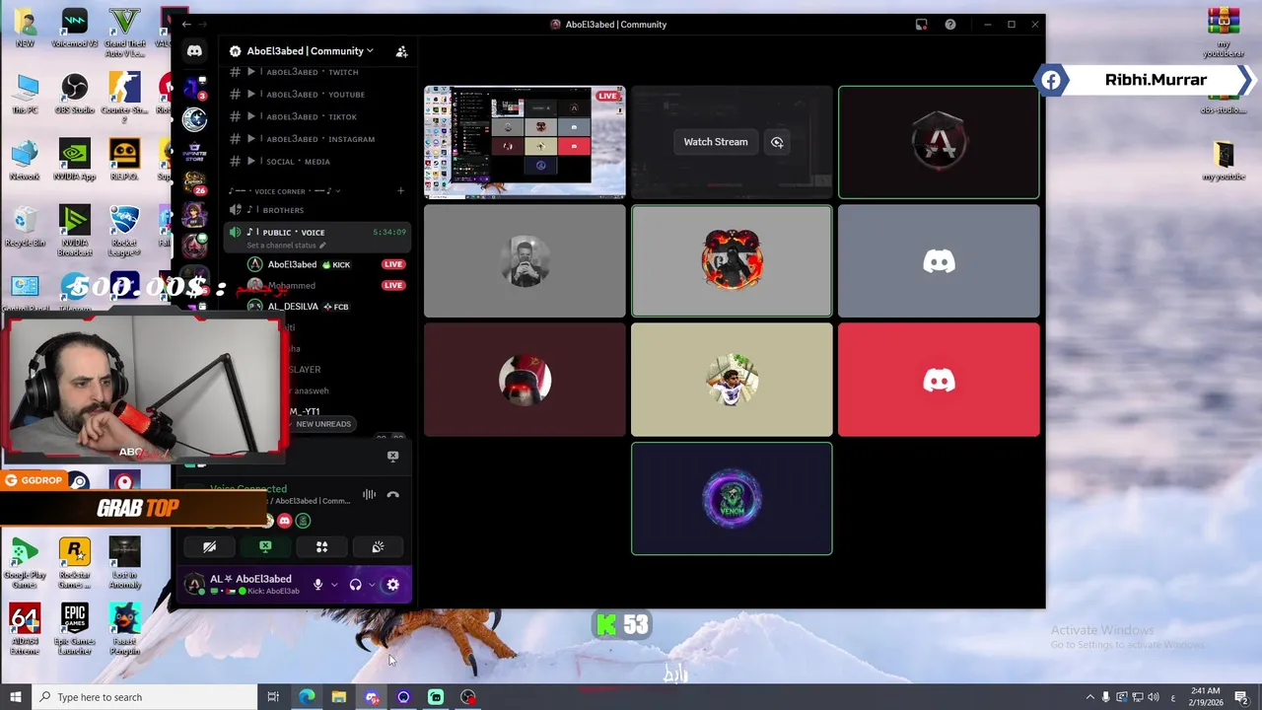Open Discord taskbar icon
1262x710 pixels.
click(x=372, y=697)
